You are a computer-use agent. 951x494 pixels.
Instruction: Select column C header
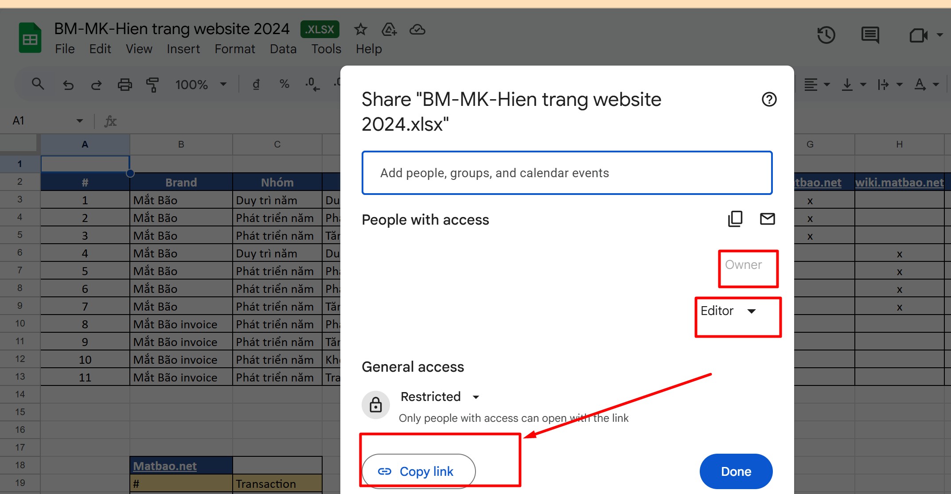(277, 144)
